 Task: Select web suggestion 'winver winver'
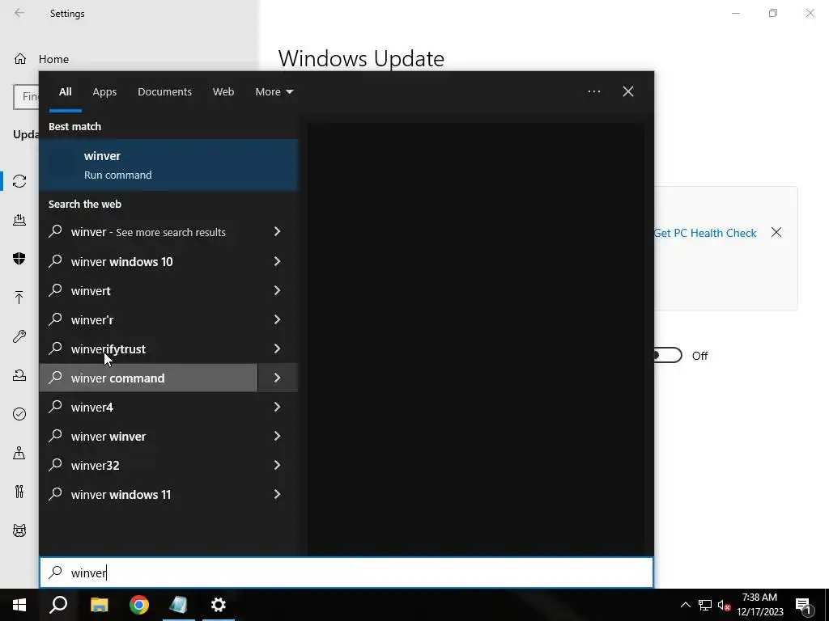pyautogui.click(x=149, y=436)
